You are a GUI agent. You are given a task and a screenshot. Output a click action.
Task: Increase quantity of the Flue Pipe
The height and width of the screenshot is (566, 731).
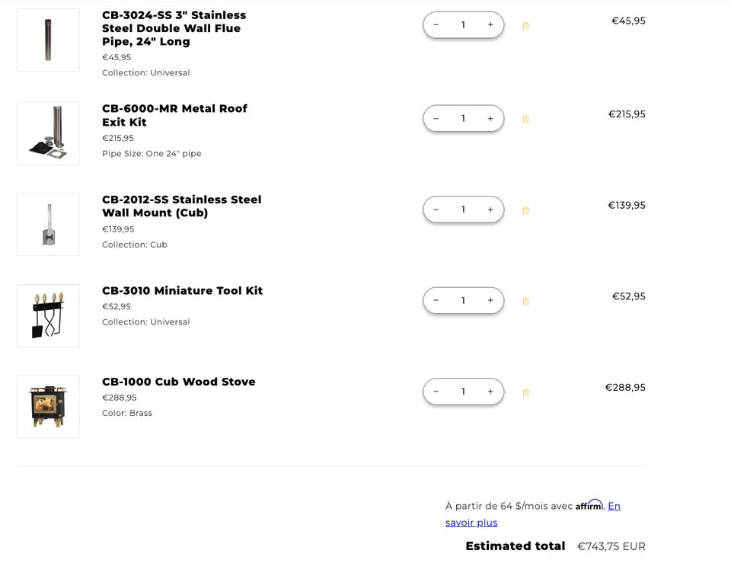490,25
